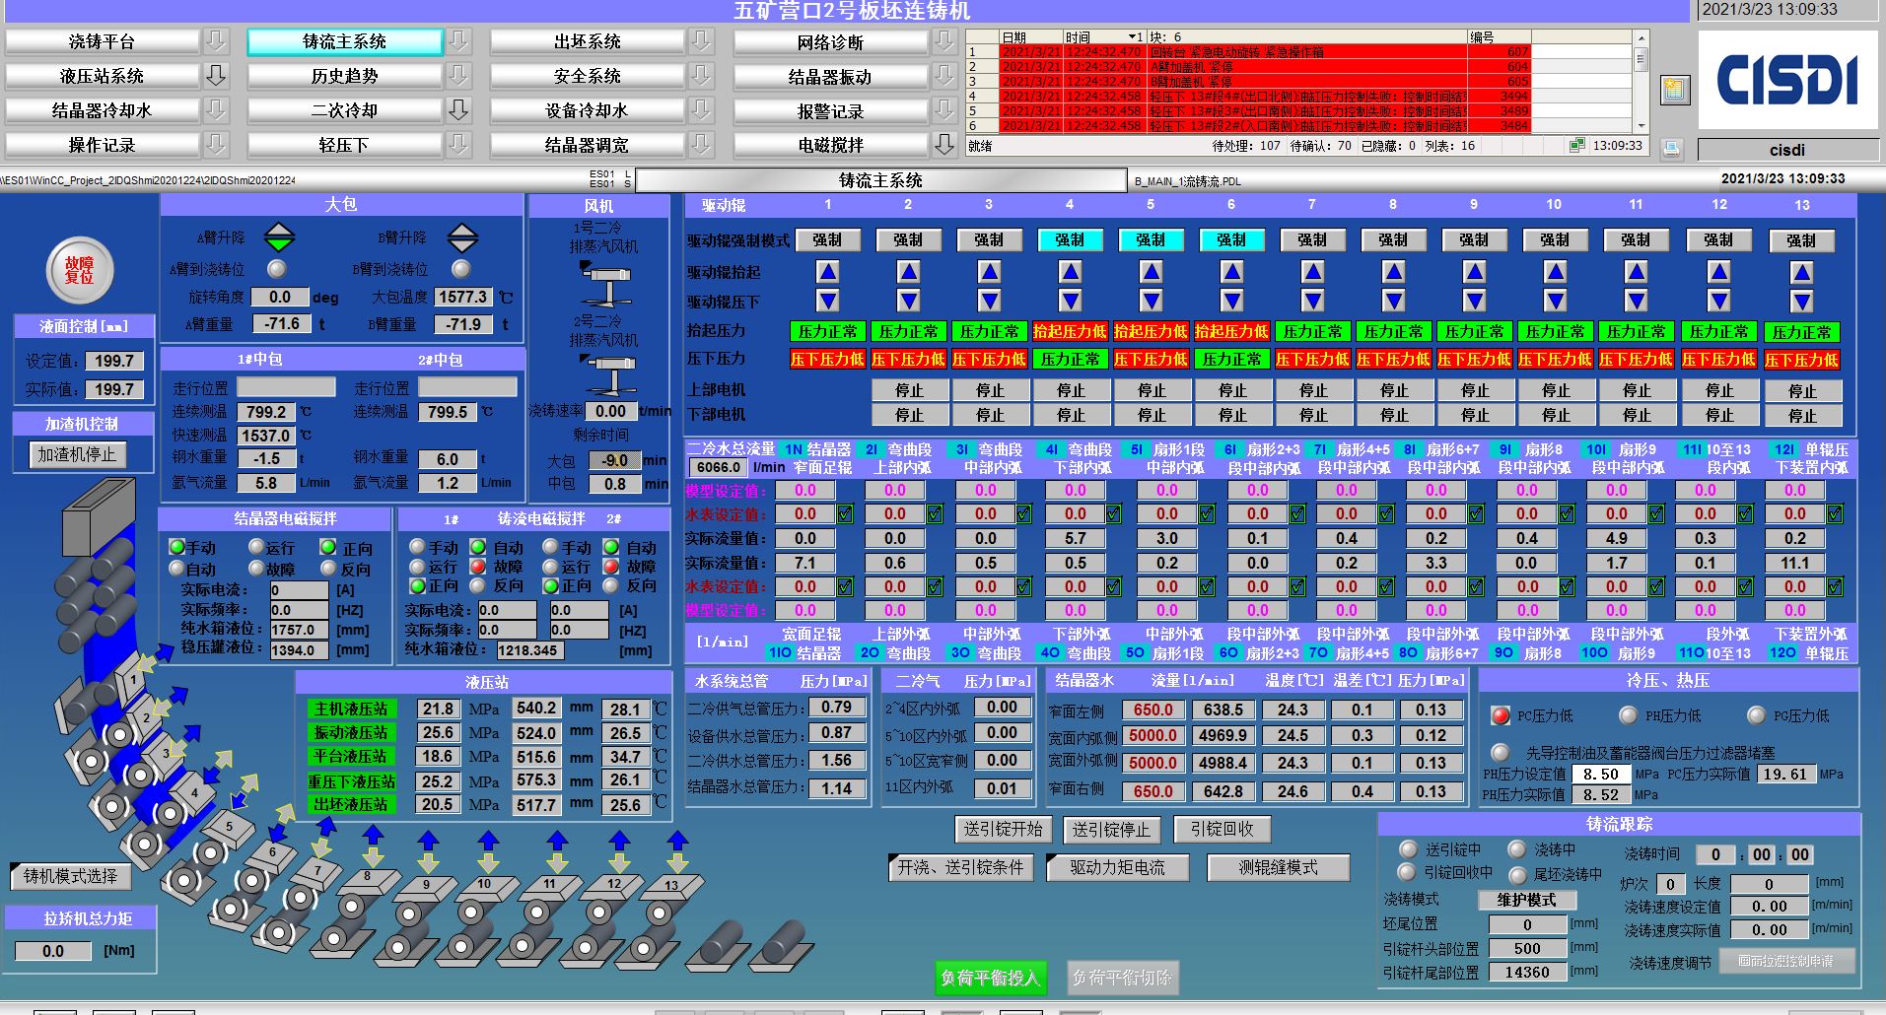Click 液面控制 设定值 field 199.7
Screen dimensions: 1886x1015
click(114, 361)
